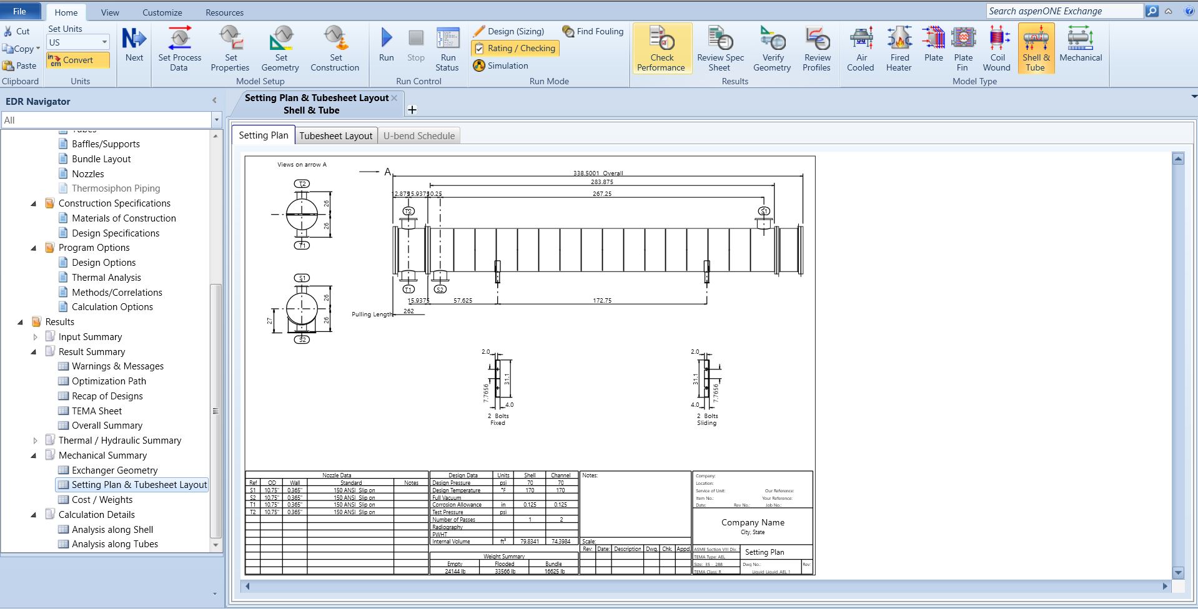Open Set Geometry tool
The width and height of the screenshot is (1198, 609).
pos(280,49)
